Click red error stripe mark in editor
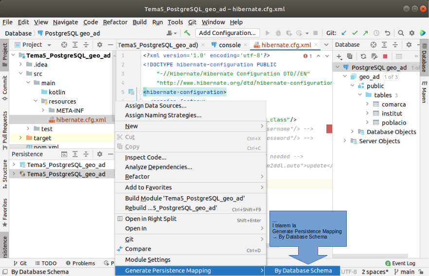The image size is (429, 276). 329,129
